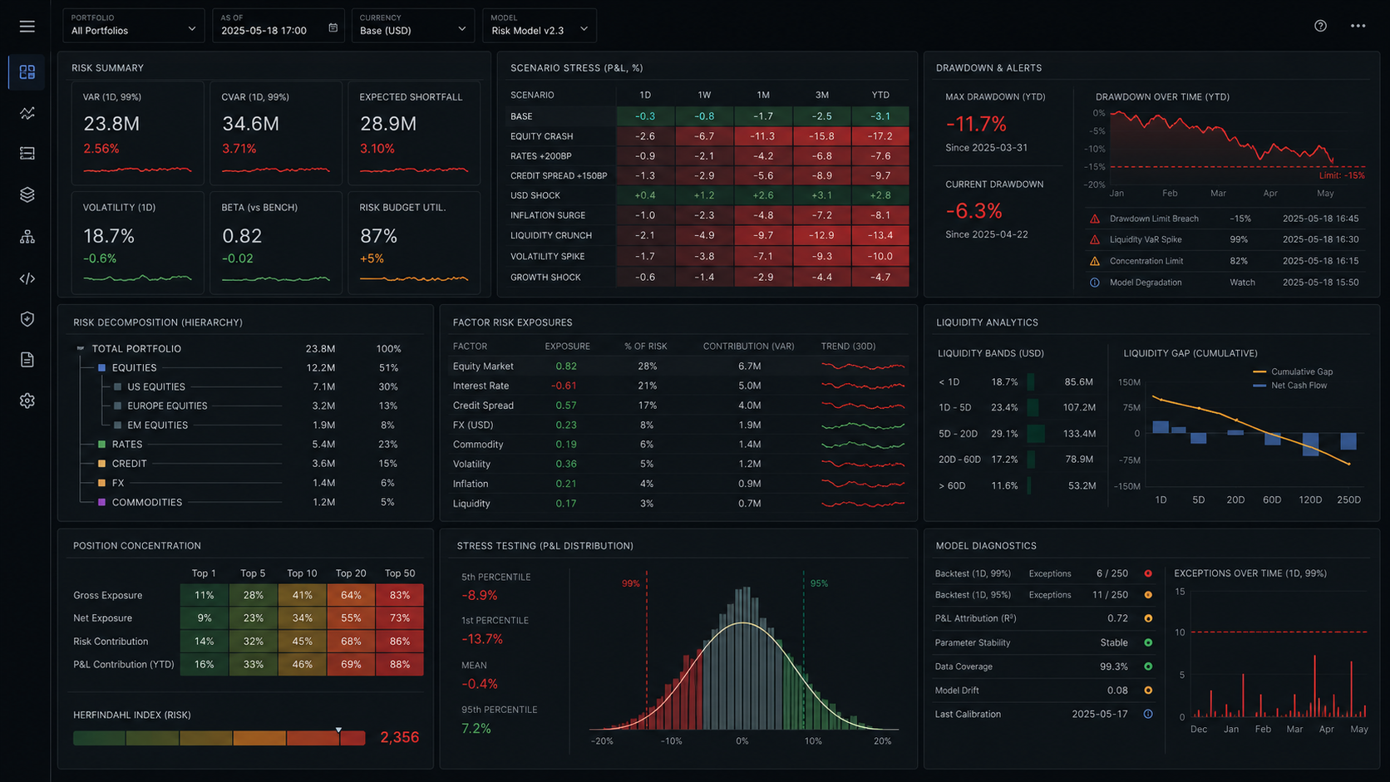Click the Model Degradation info icon

coord(1095,283)
